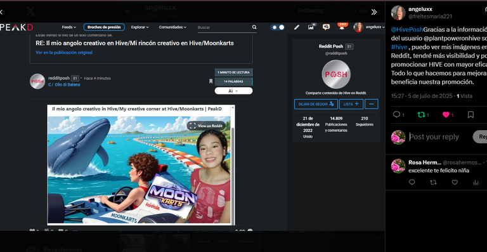Image resolution: width=487 pixels, height=252 pixels.
Task: Click Ver en la publicación original link
Action: 64,53
